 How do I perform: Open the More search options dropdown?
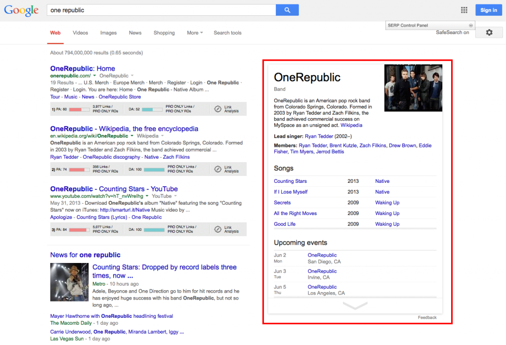pyautogui.click(x=195, y=33)
